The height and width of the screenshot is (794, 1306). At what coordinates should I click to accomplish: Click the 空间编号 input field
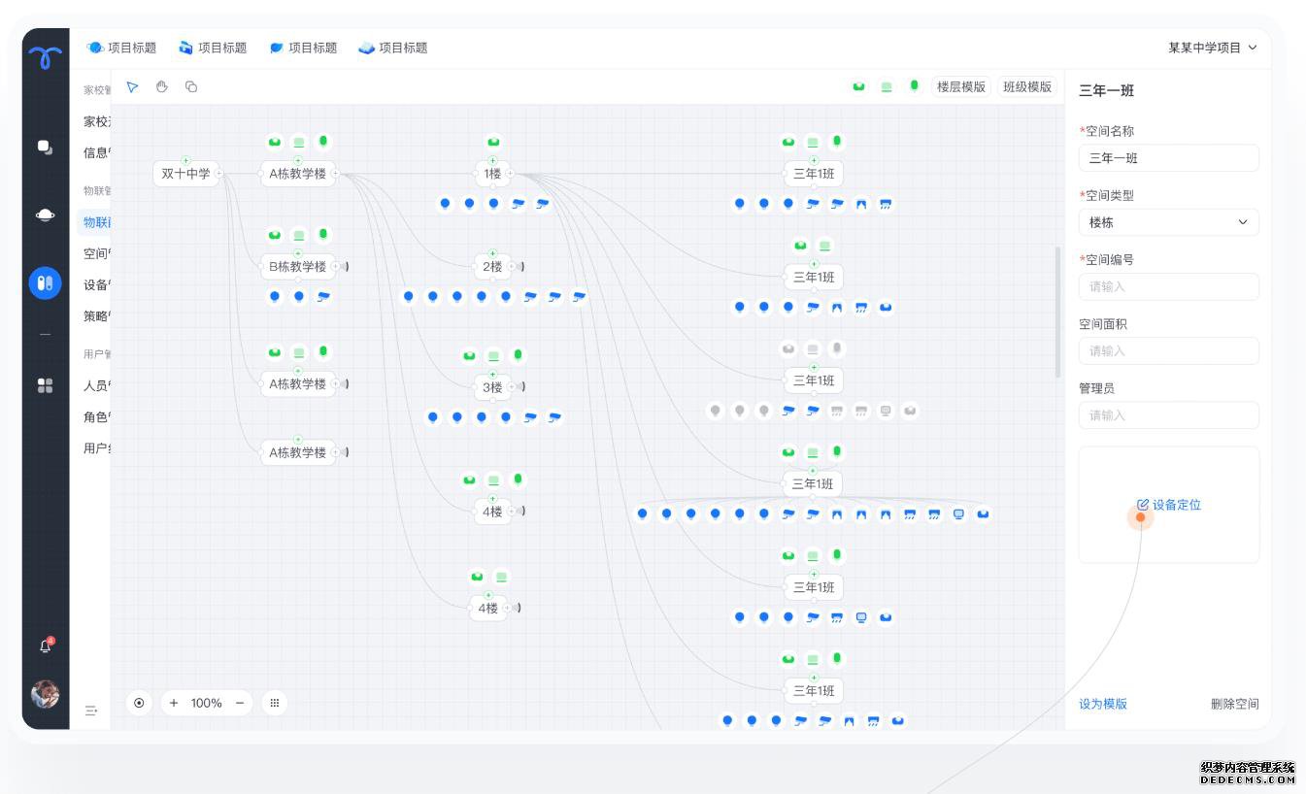coord(1169,286)
